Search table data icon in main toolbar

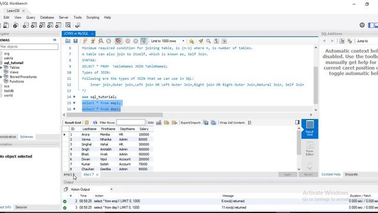point(69,25)
